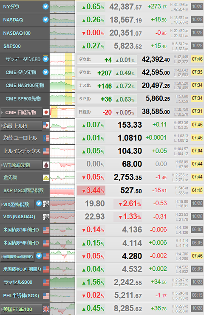Image resolution: width=204 pixels, height=315 pixels.
Task: Click US flag beside 米国債券10年利回り
Action: (x=46, y=256)
